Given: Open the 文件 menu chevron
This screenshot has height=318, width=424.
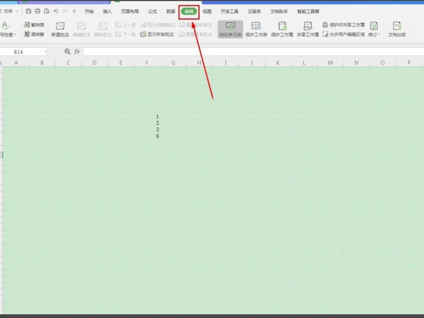Looking at the screenshot, I should 16,10.
